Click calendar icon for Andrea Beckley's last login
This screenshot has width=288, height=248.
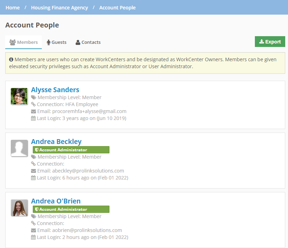pos(33,178)
